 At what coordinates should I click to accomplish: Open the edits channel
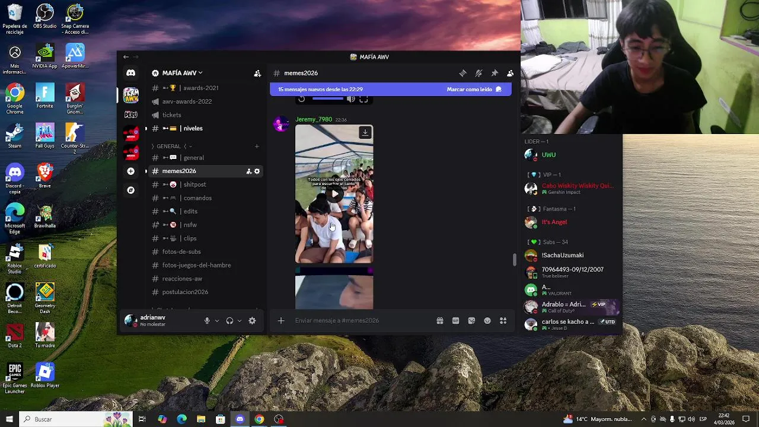[x=205, y=211]
